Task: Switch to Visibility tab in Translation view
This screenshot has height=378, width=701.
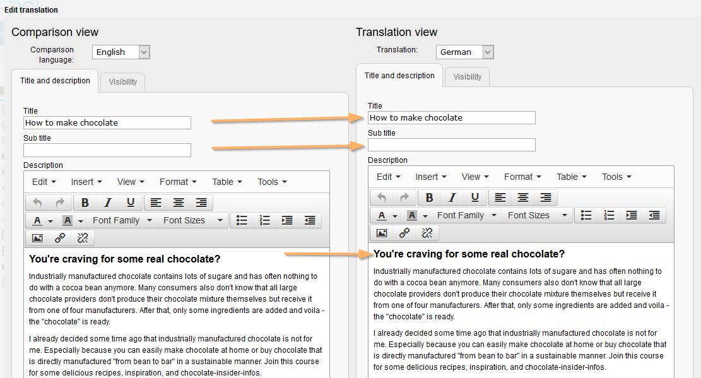Action: point(468,77)
